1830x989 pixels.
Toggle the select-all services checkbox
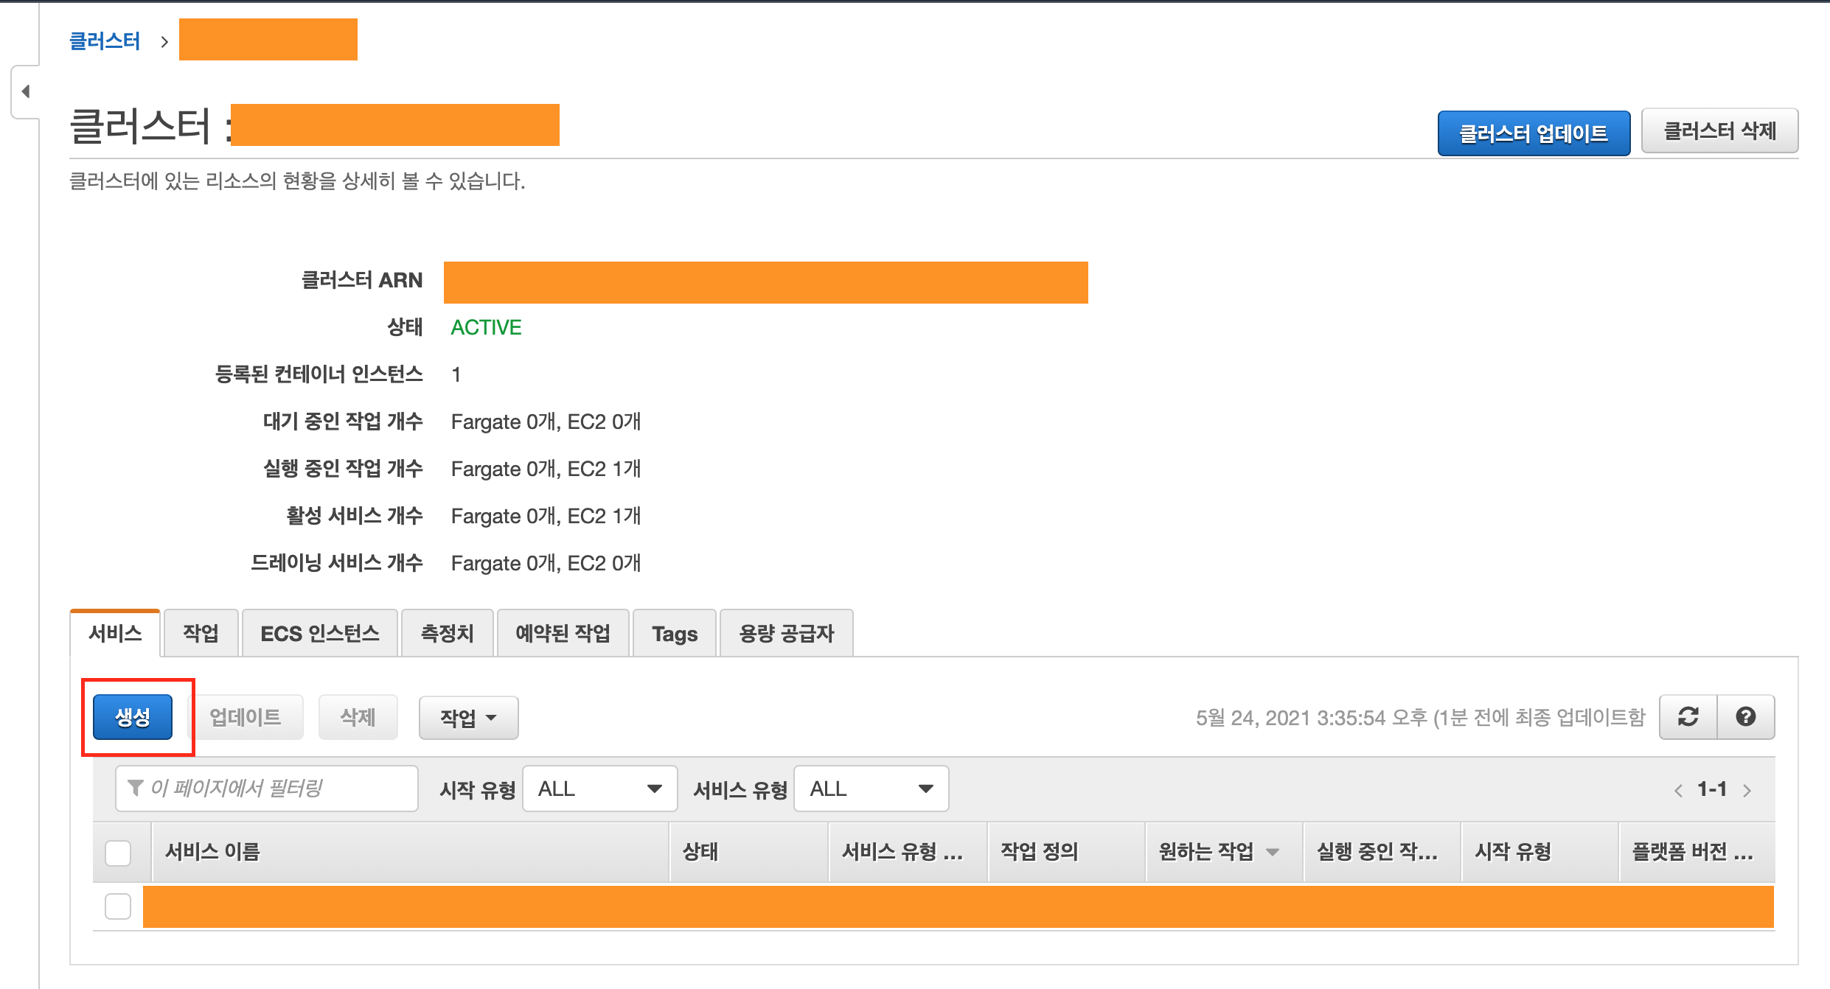click(118, 853)
